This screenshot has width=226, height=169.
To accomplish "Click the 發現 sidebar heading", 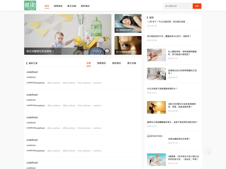I will (x=151, y=18).
